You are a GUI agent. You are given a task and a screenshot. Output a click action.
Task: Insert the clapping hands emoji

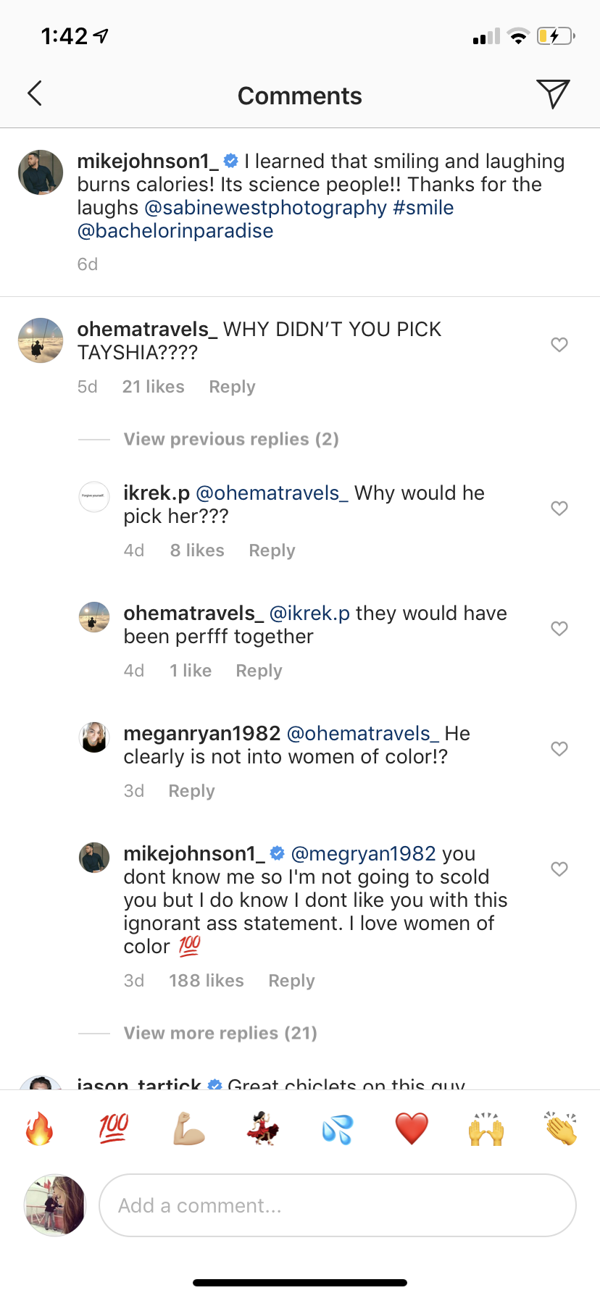pos(561,1129)
